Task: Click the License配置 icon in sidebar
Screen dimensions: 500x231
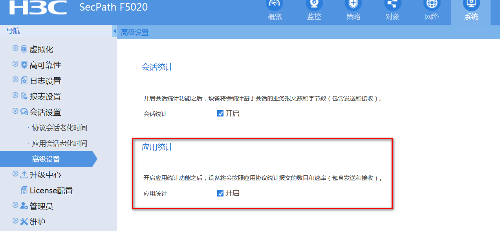Action: (x=24, y=191)
